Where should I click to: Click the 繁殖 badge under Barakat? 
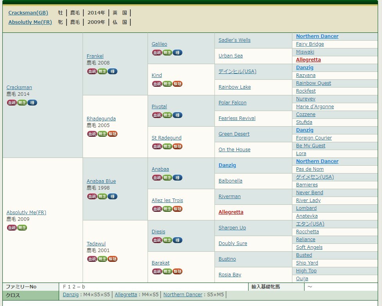tap(177, 272)
